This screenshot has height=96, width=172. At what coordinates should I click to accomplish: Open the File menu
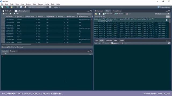click(x=2, y=4)
